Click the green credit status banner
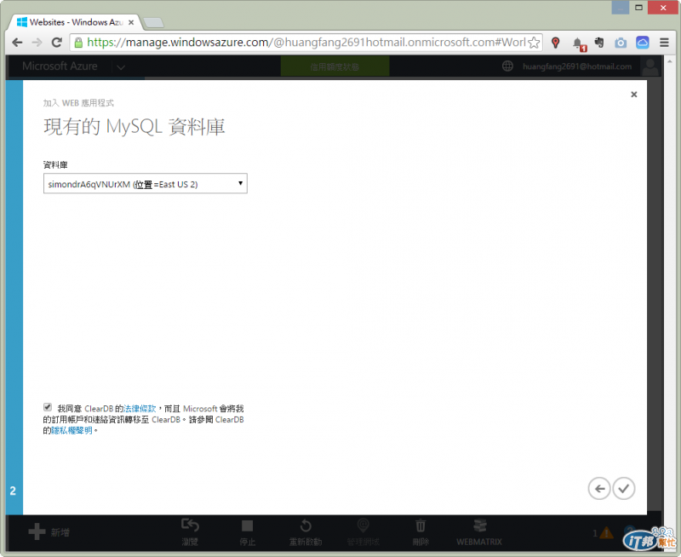The width and height of the screenshot is (681, 557). click(335, 66)
